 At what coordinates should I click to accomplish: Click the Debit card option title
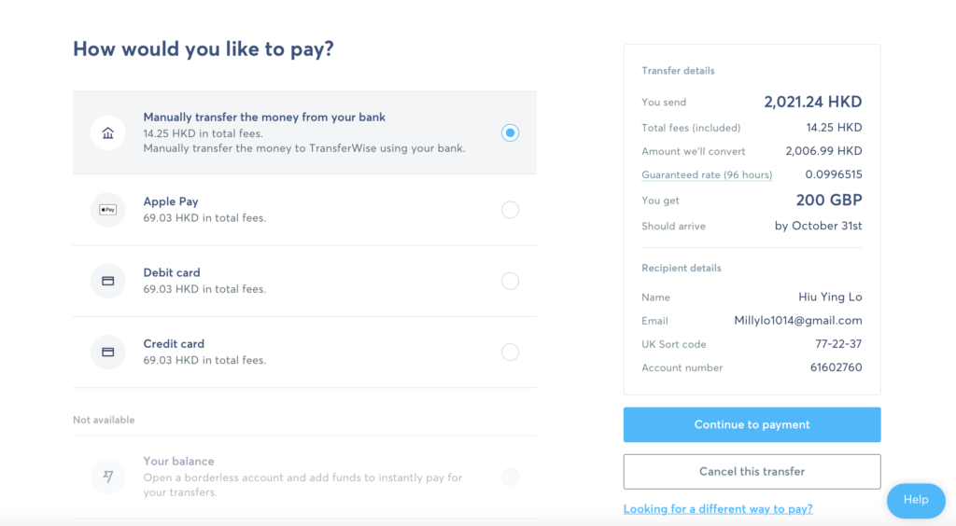(172, 272)
